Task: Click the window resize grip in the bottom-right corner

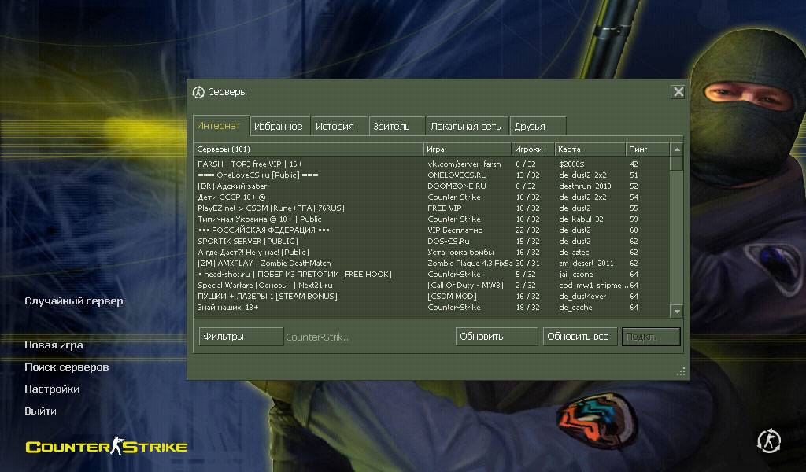Action: 681,372
